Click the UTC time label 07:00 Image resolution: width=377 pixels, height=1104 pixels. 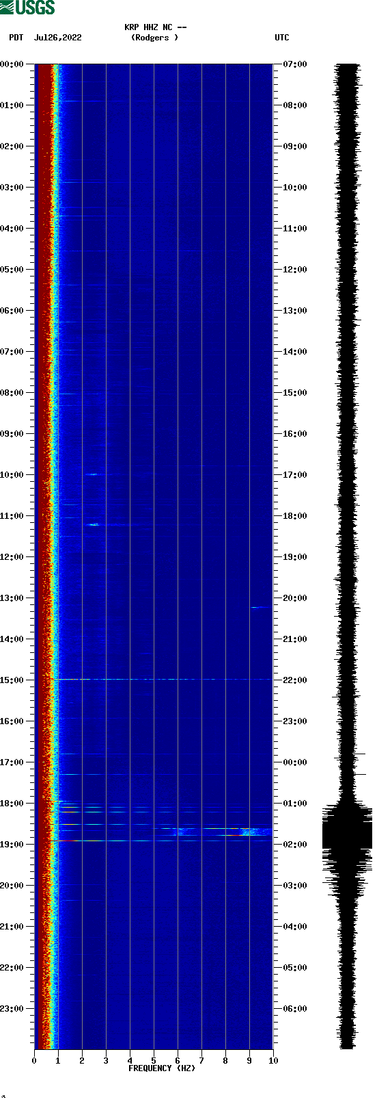coord(295,64)
